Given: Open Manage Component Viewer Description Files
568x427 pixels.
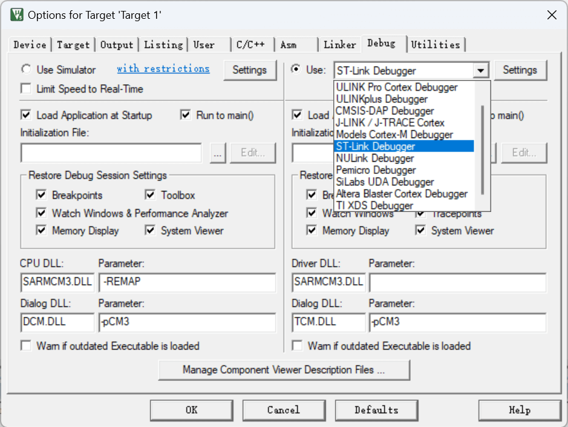Looking at the screenshot, I should tap(284, 370).
